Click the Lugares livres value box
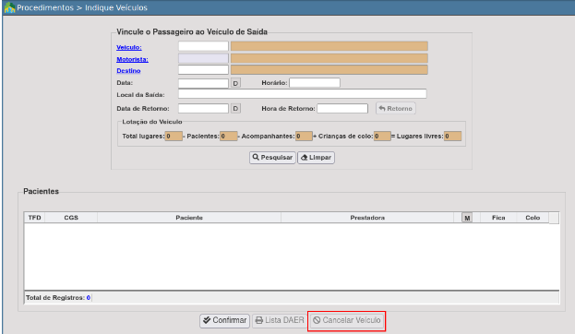This screenshot has height=334, width=575. point(452,136)
